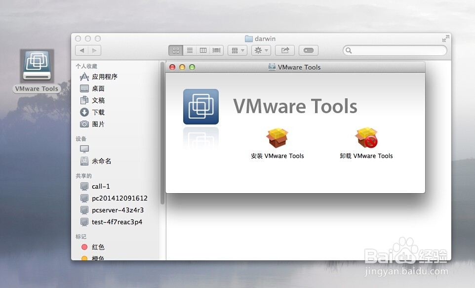Click the edit tags toolbar button
Screen dimensions: 475x288
[x=309, y=50]
